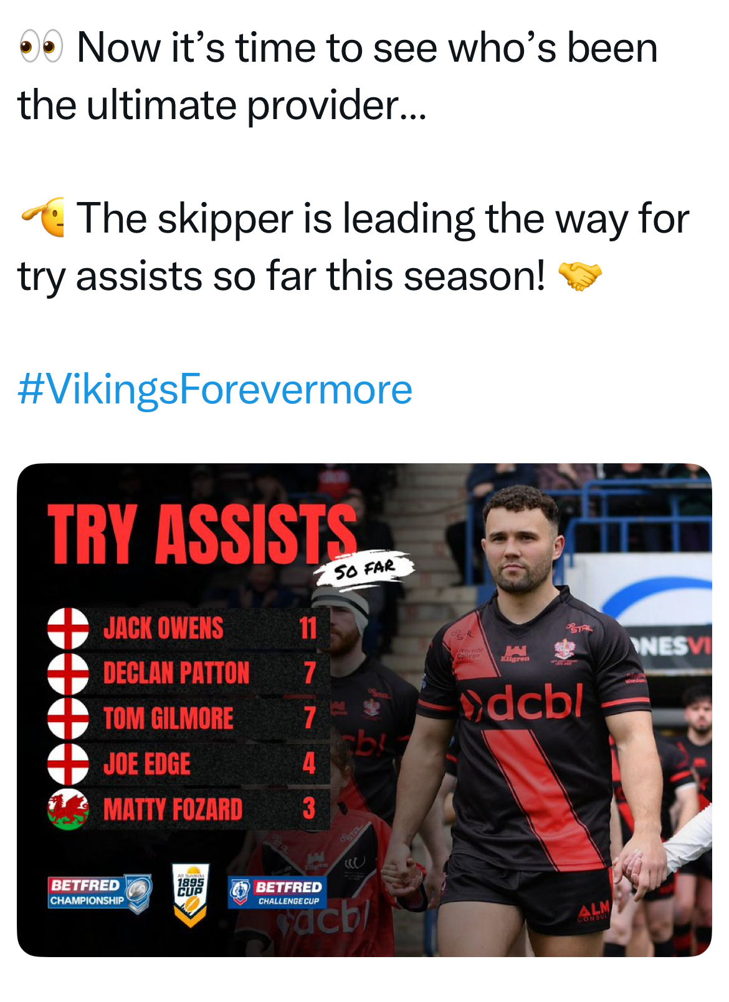Click the England flag beside Joe Edge
The width and height of the screenshot is (729, 1002).
68,763
